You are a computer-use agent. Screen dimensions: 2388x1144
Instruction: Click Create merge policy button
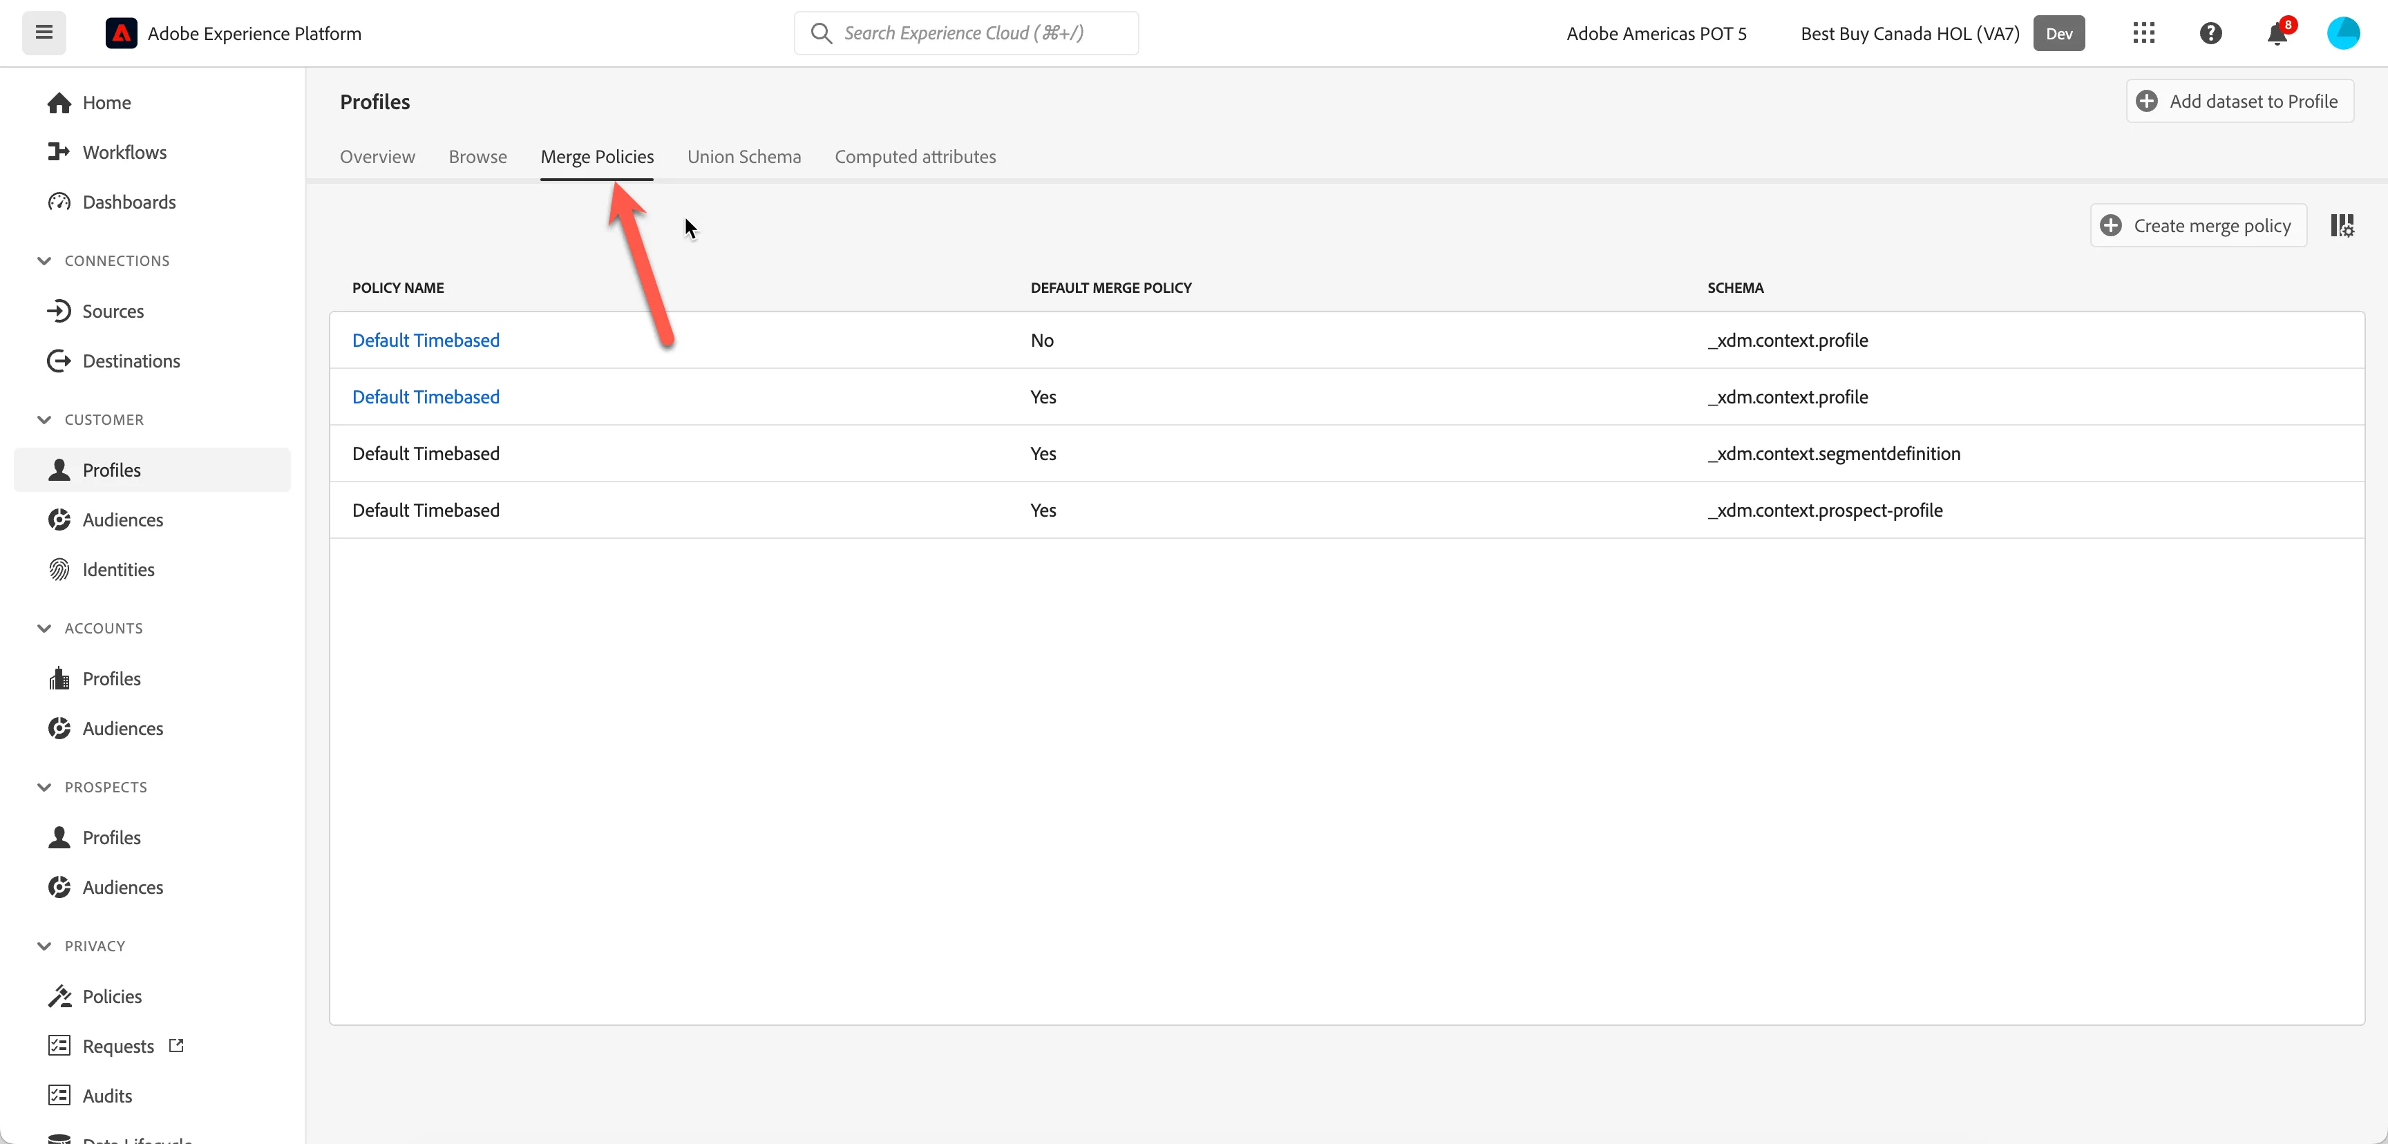point(2198,225)
